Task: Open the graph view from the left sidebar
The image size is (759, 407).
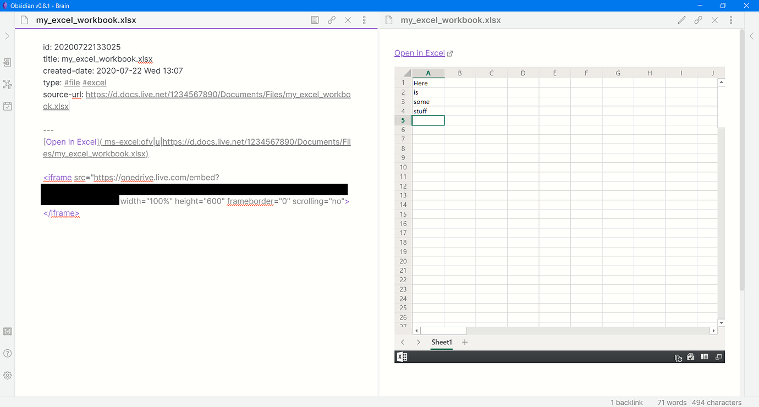Action: coord(7,84)
